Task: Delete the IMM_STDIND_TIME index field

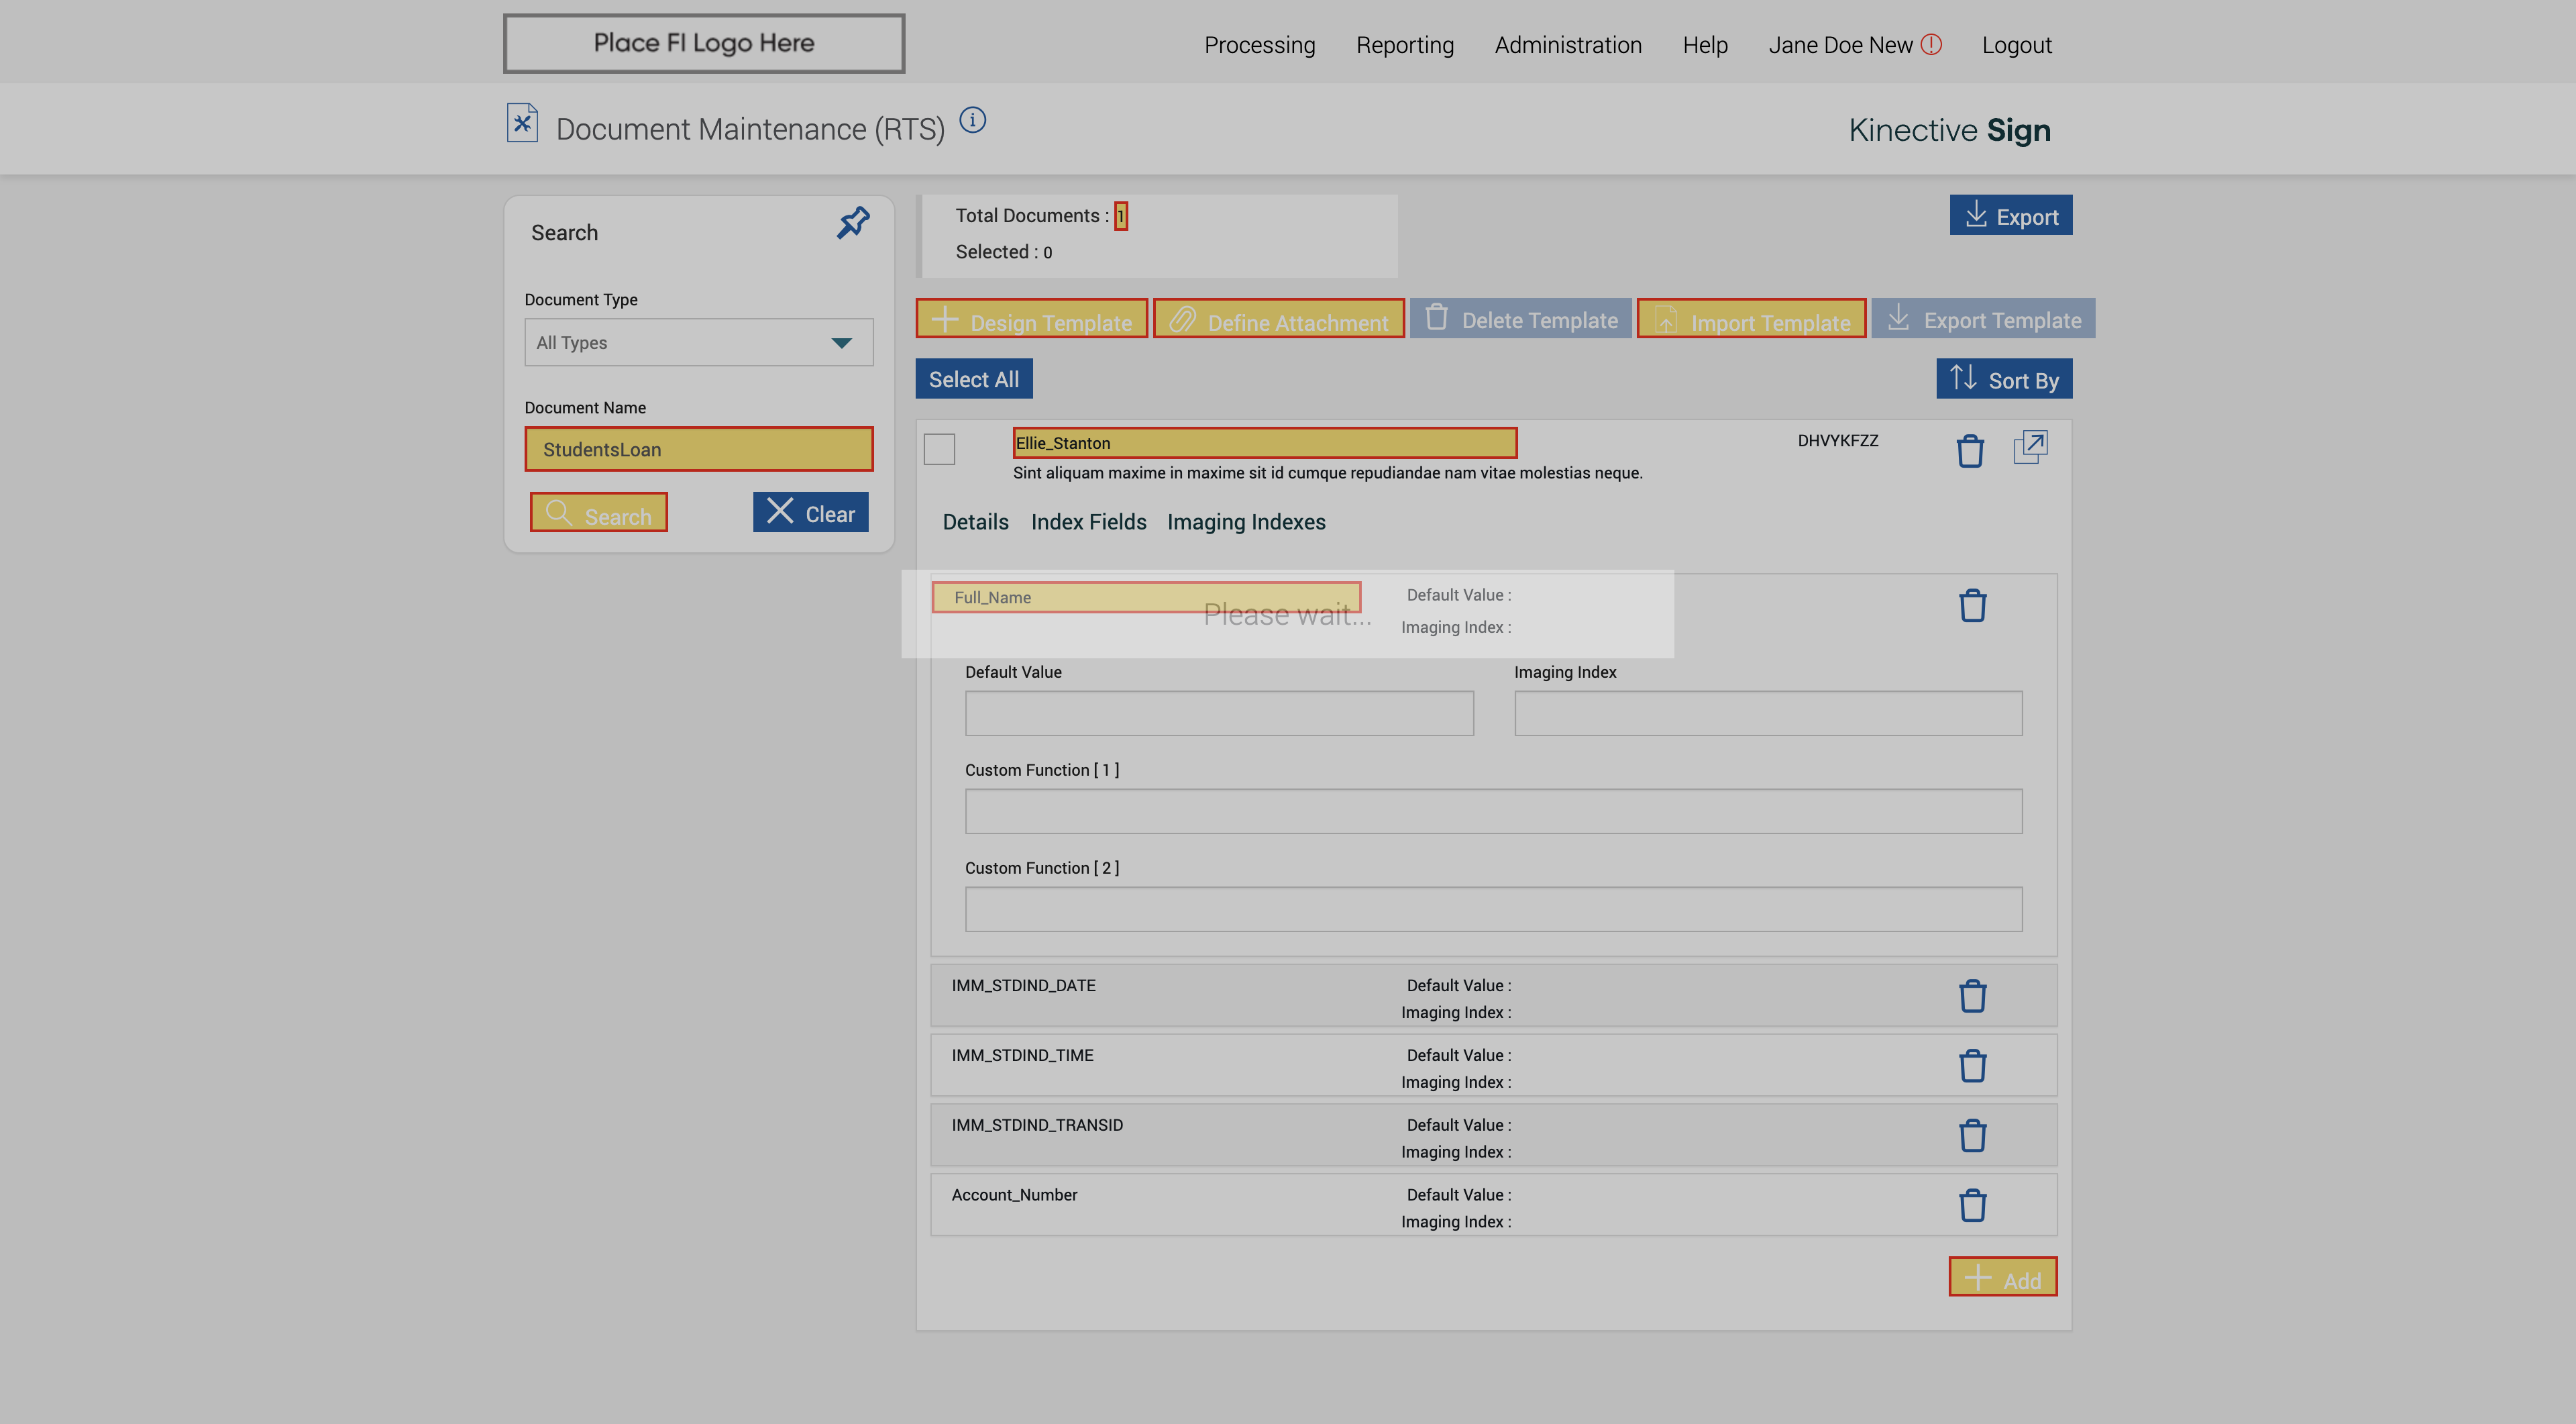Action: [x=1972, y=1066]
